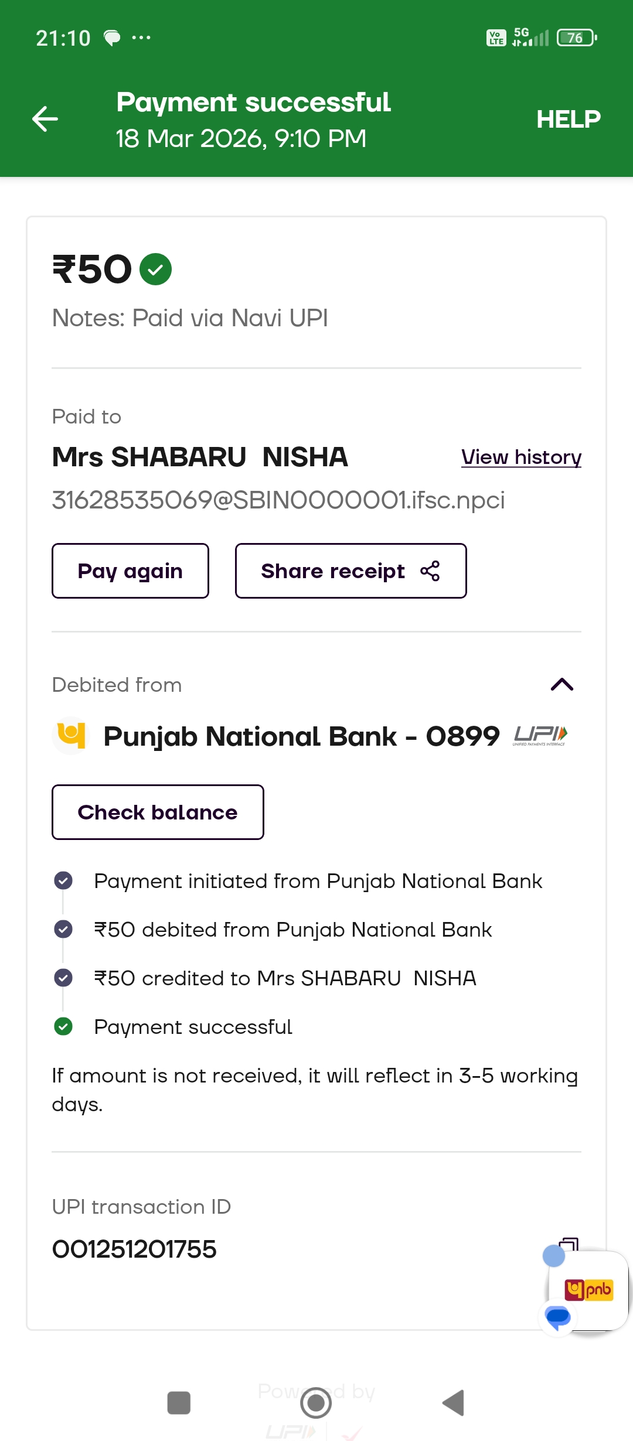Collapse the Debited from section
The image size is (633, 1441).
point(561,684)
